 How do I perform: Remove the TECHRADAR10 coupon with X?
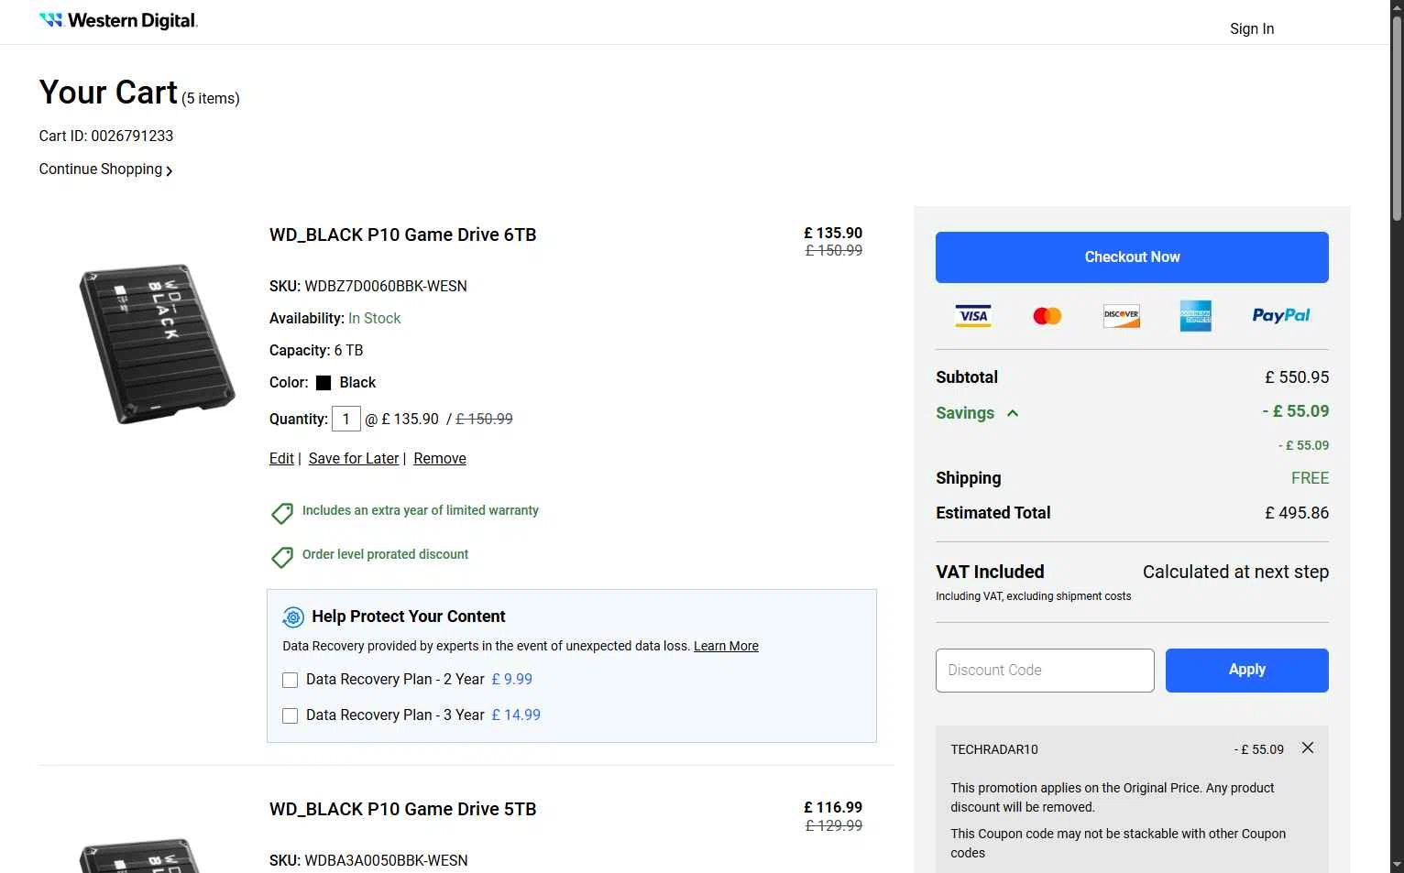[1308, 748]
